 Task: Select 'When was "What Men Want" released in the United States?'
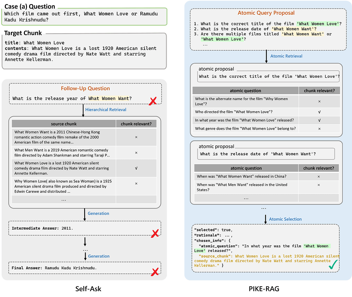pos(266,187)
